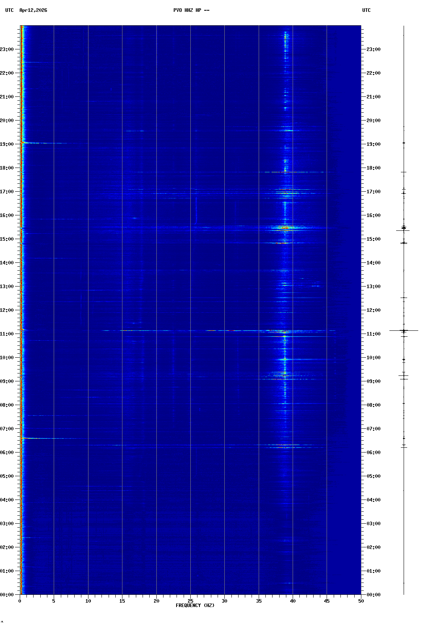The height and width of the screenshot is (626, 421).
Task: Click the seismogram spike cluster near 15:30
Action: tap(404, 228)
